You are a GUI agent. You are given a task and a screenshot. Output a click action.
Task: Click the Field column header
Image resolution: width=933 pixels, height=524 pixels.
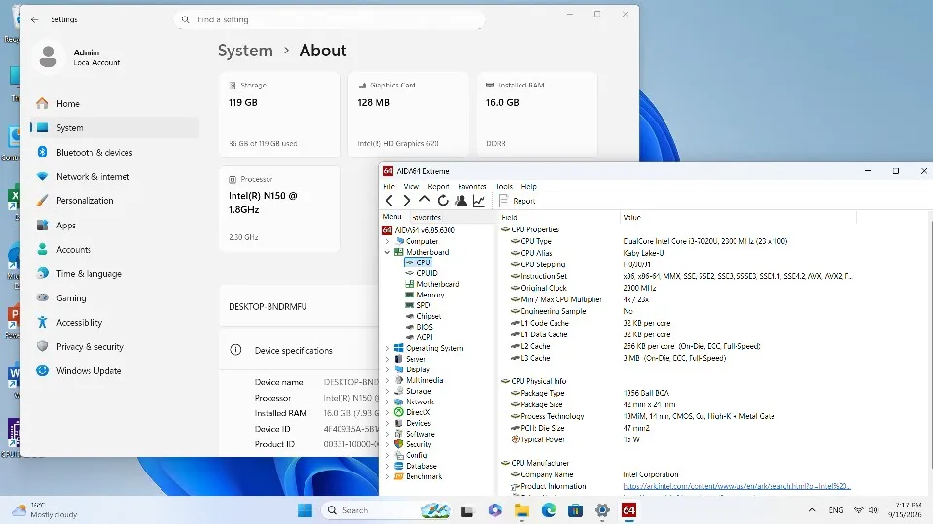[557, 218]
